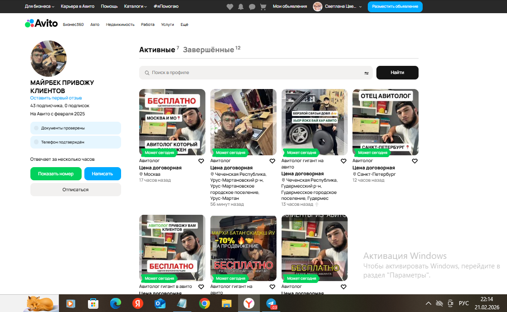
Task: Open listing image with car and tire
Action: click(314, 122)
